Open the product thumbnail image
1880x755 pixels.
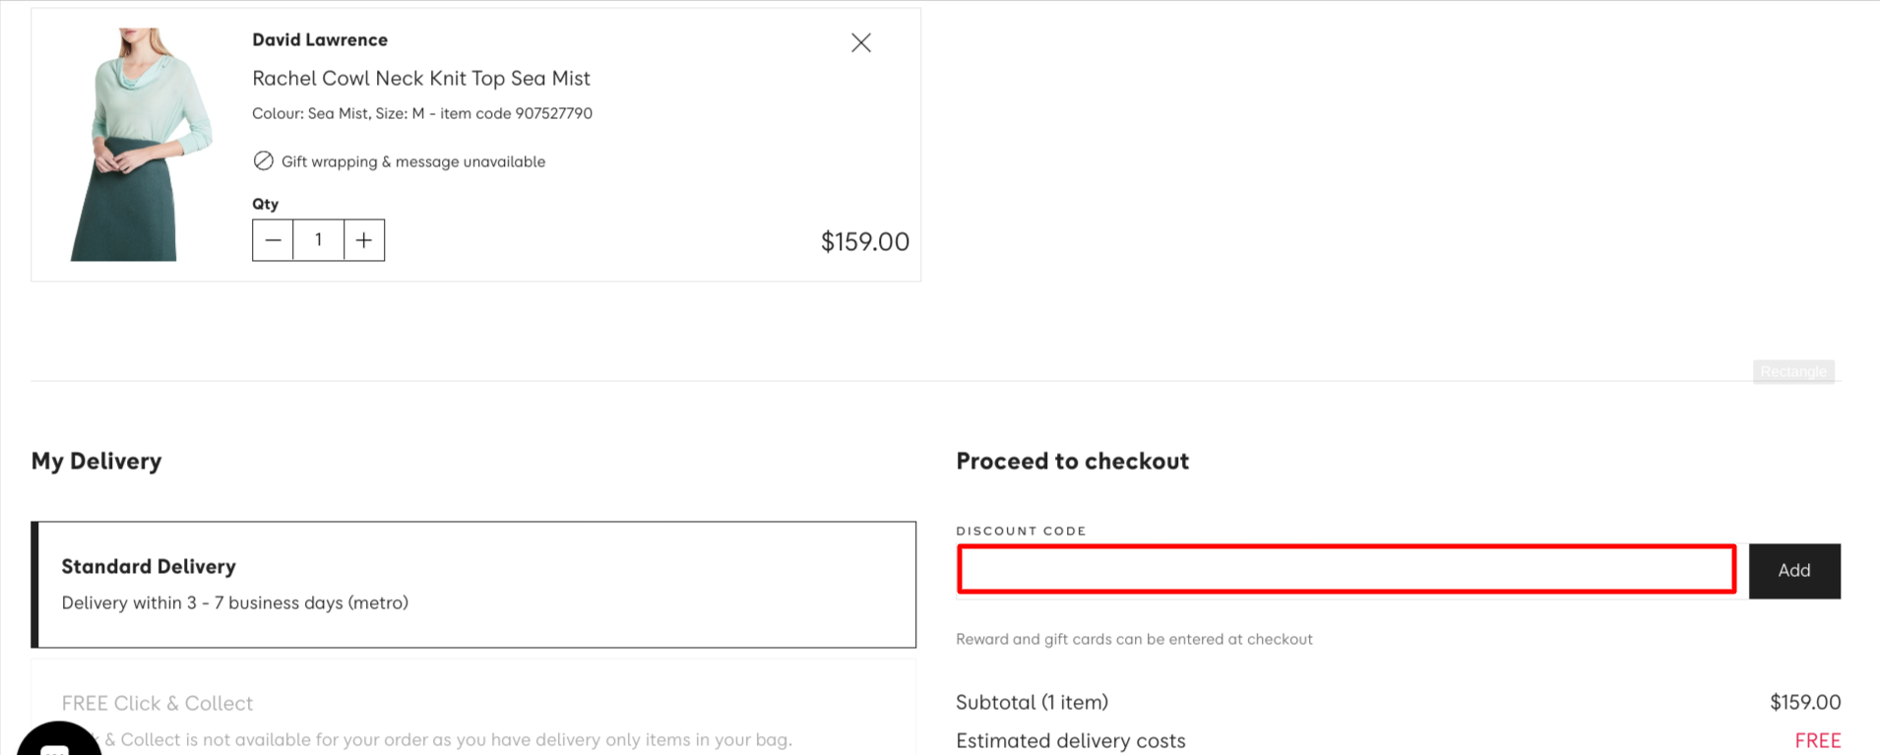[x=140, y=144]
